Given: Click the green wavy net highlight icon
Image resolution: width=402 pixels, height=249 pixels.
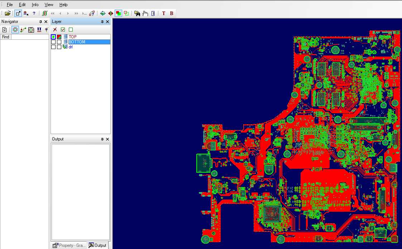Looking at the screenshot, I should click(45, 13).
